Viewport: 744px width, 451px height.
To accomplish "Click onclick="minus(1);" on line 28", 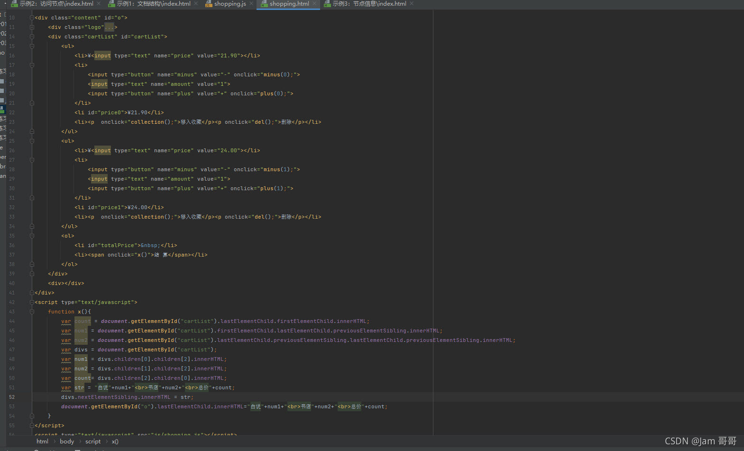I will 265,169.
